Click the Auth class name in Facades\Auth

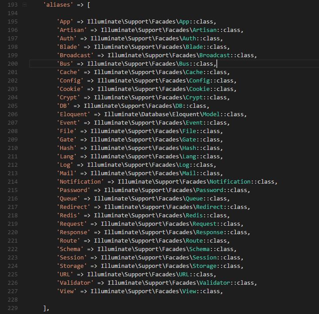(189, 38)
